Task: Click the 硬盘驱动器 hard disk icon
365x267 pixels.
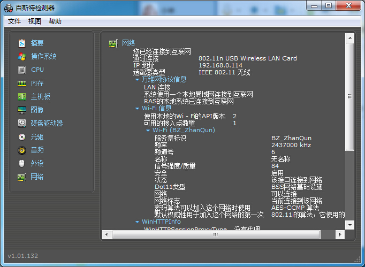Action: click(x=22, y=123)
